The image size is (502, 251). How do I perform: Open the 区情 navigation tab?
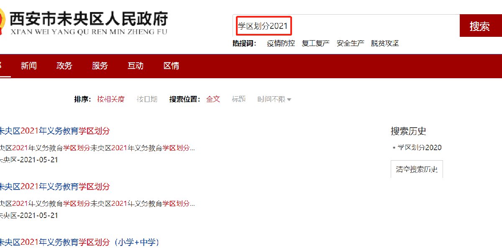(171, 66)
